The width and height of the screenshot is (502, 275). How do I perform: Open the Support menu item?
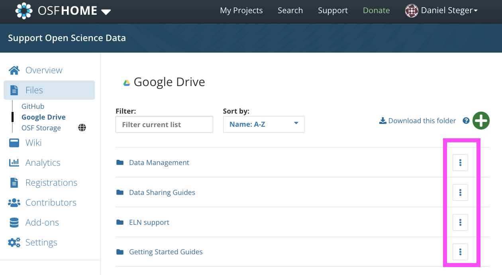click(333, 11)
